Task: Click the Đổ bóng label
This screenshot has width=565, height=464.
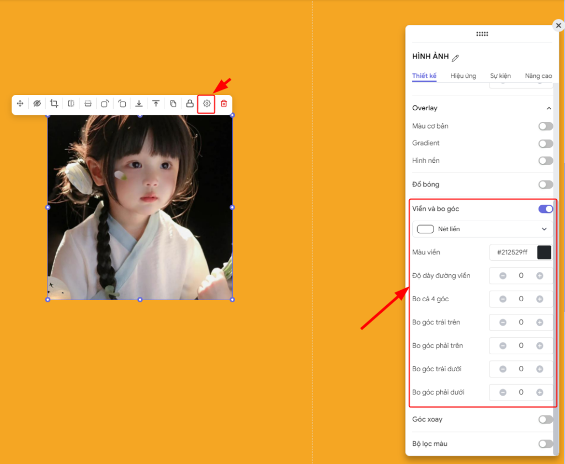Action: (x=425, y=184)
